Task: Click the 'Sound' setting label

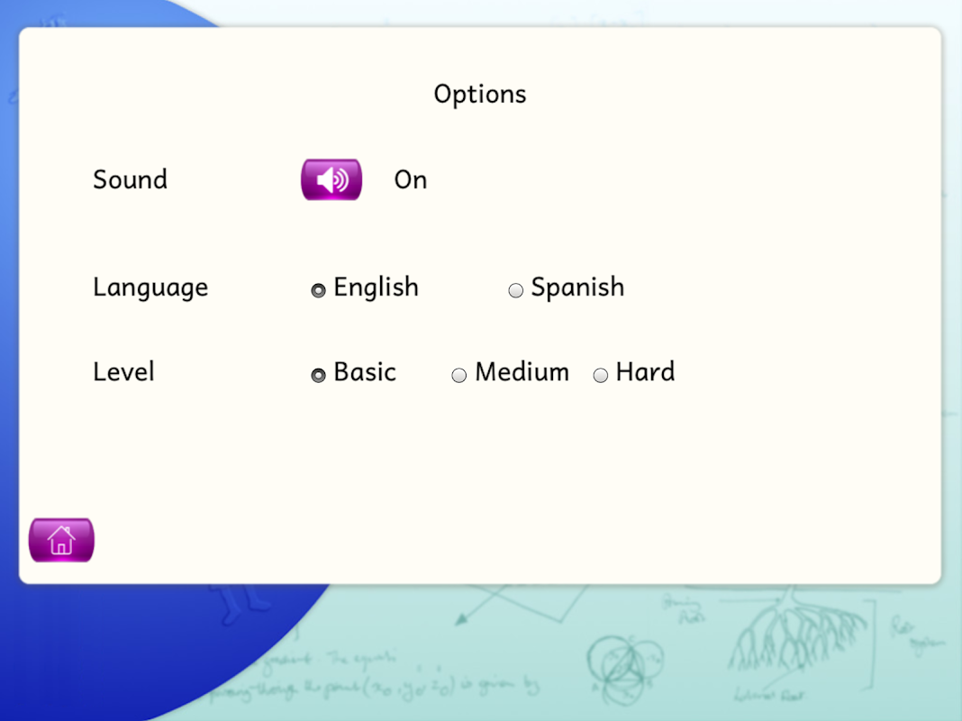Action: click(130, 179)
